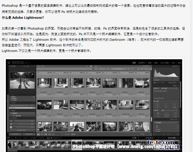Click the 导入 import button

click(x=15, y=134)
